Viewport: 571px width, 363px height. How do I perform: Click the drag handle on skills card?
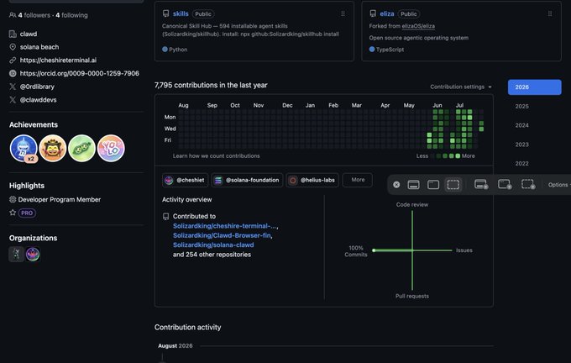(x=343, y=13)
